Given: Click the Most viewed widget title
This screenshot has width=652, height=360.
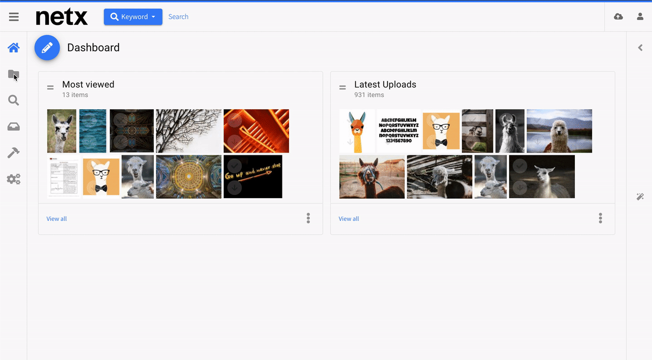Looking at the screenshot, I should [88, 84].
